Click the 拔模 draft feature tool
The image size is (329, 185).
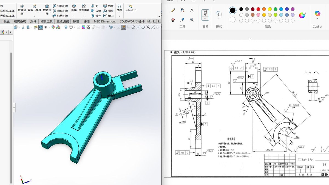(x=96, y=11)
